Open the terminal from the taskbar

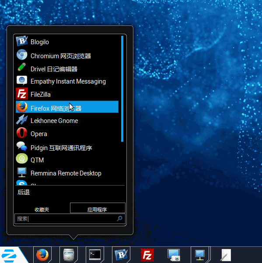pos(95,255)
